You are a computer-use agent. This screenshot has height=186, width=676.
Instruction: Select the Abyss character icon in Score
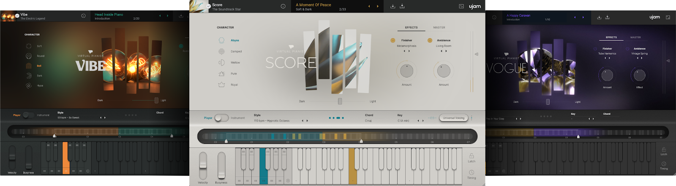(x=221, y=40)
